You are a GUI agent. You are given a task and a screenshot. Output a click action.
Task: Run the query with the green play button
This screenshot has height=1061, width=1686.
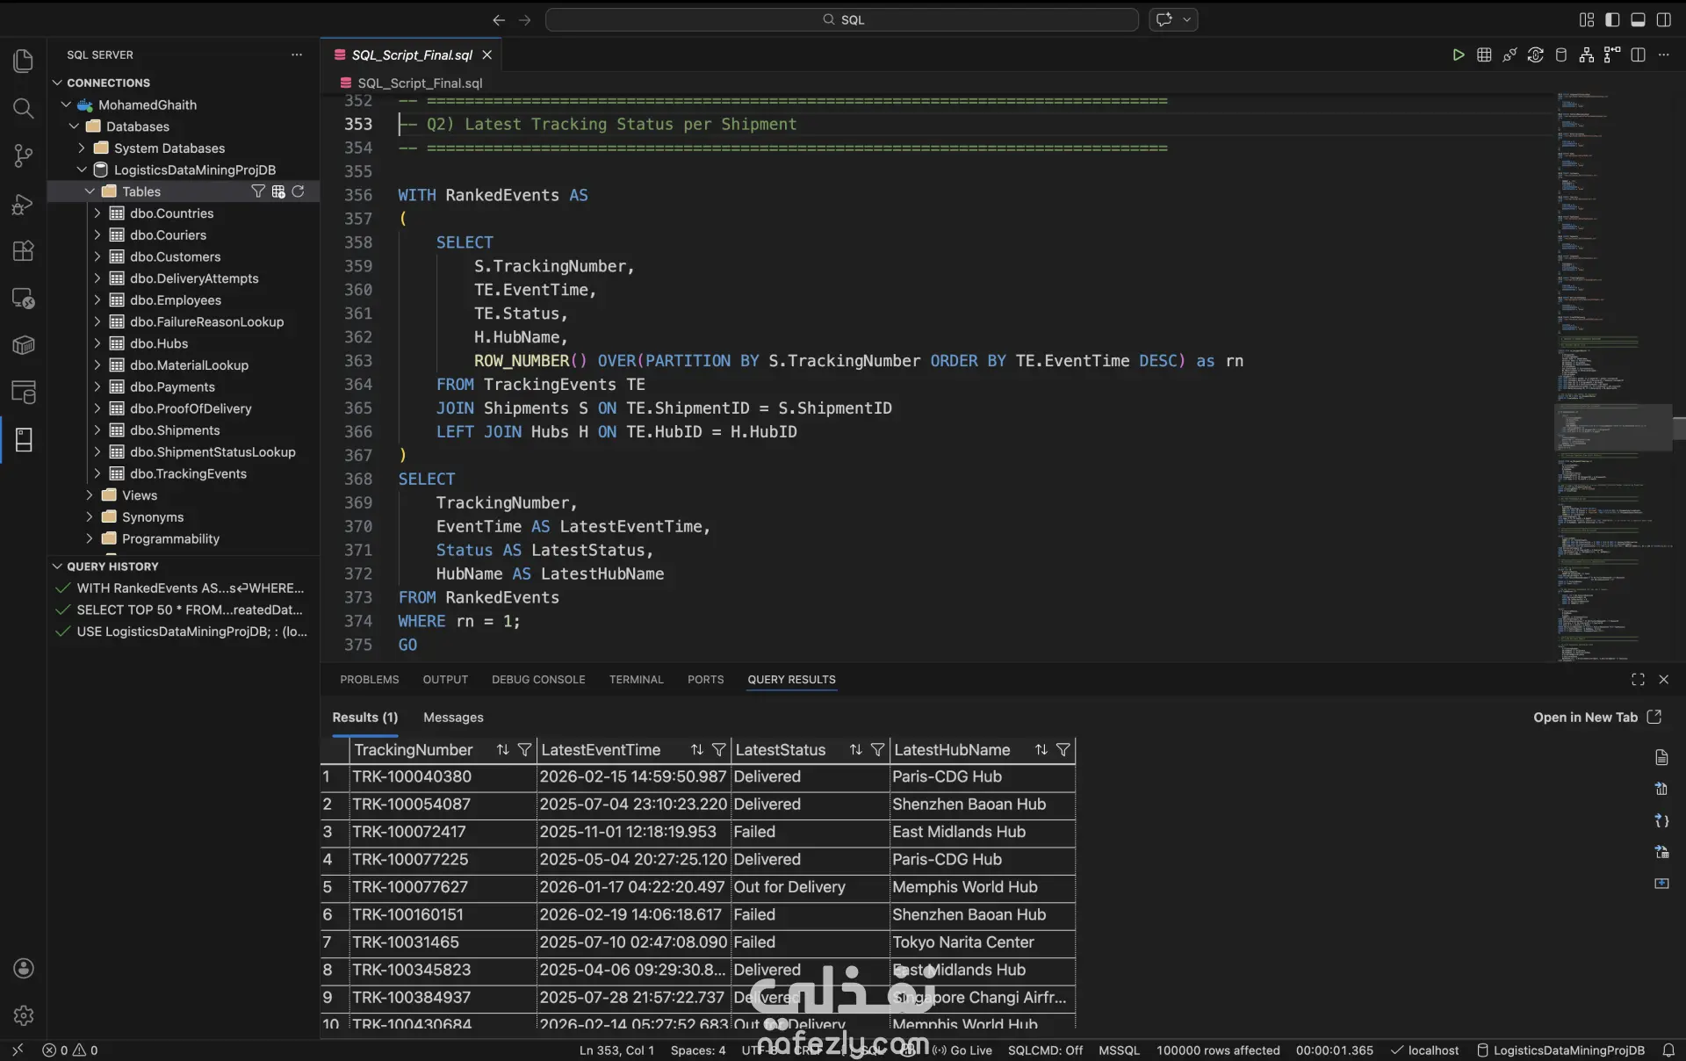pyautogui.click(x=1458, y=54)
